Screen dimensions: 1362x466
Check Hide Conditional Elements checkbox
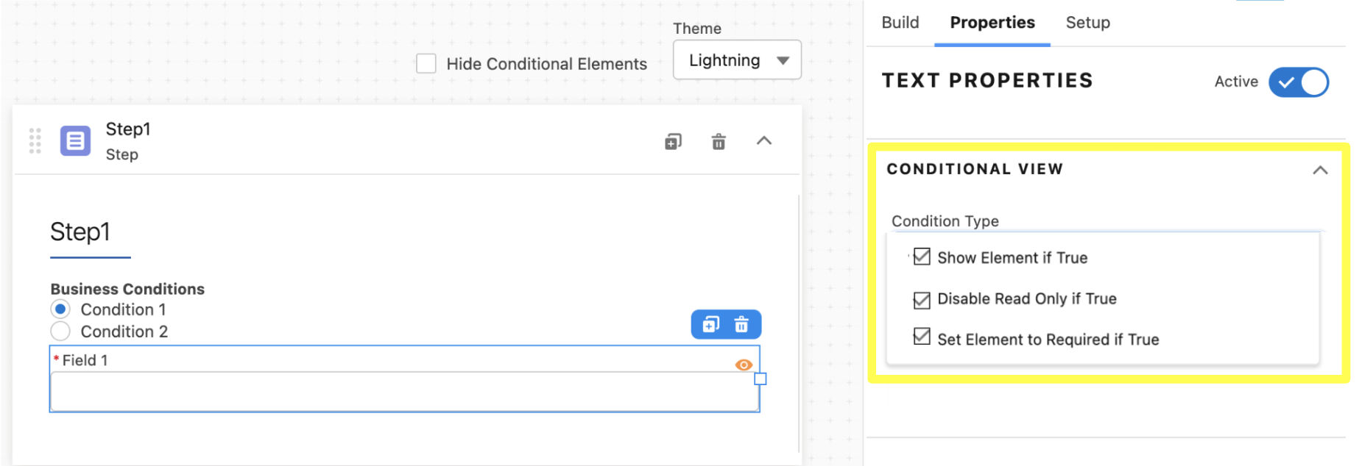pyautogui.click(x=426, y=63)
